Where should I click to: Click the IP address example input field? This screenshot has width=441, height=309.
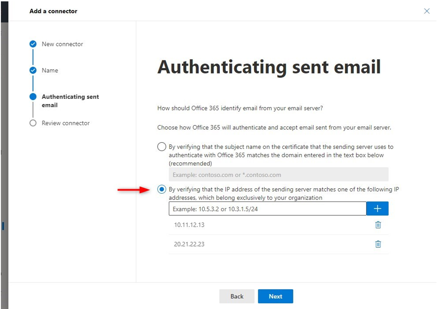point(268,209)
